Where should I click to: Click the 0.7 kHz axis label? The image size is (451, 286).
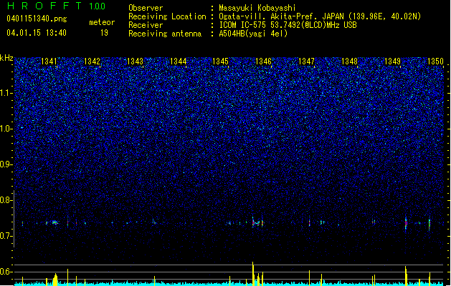point(6,236)
